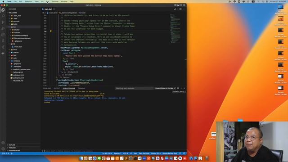The width and height of the screenshot is (288, 162).
Task: Collapse the HELLOUNG project root in Explorer
Action: 12,13
